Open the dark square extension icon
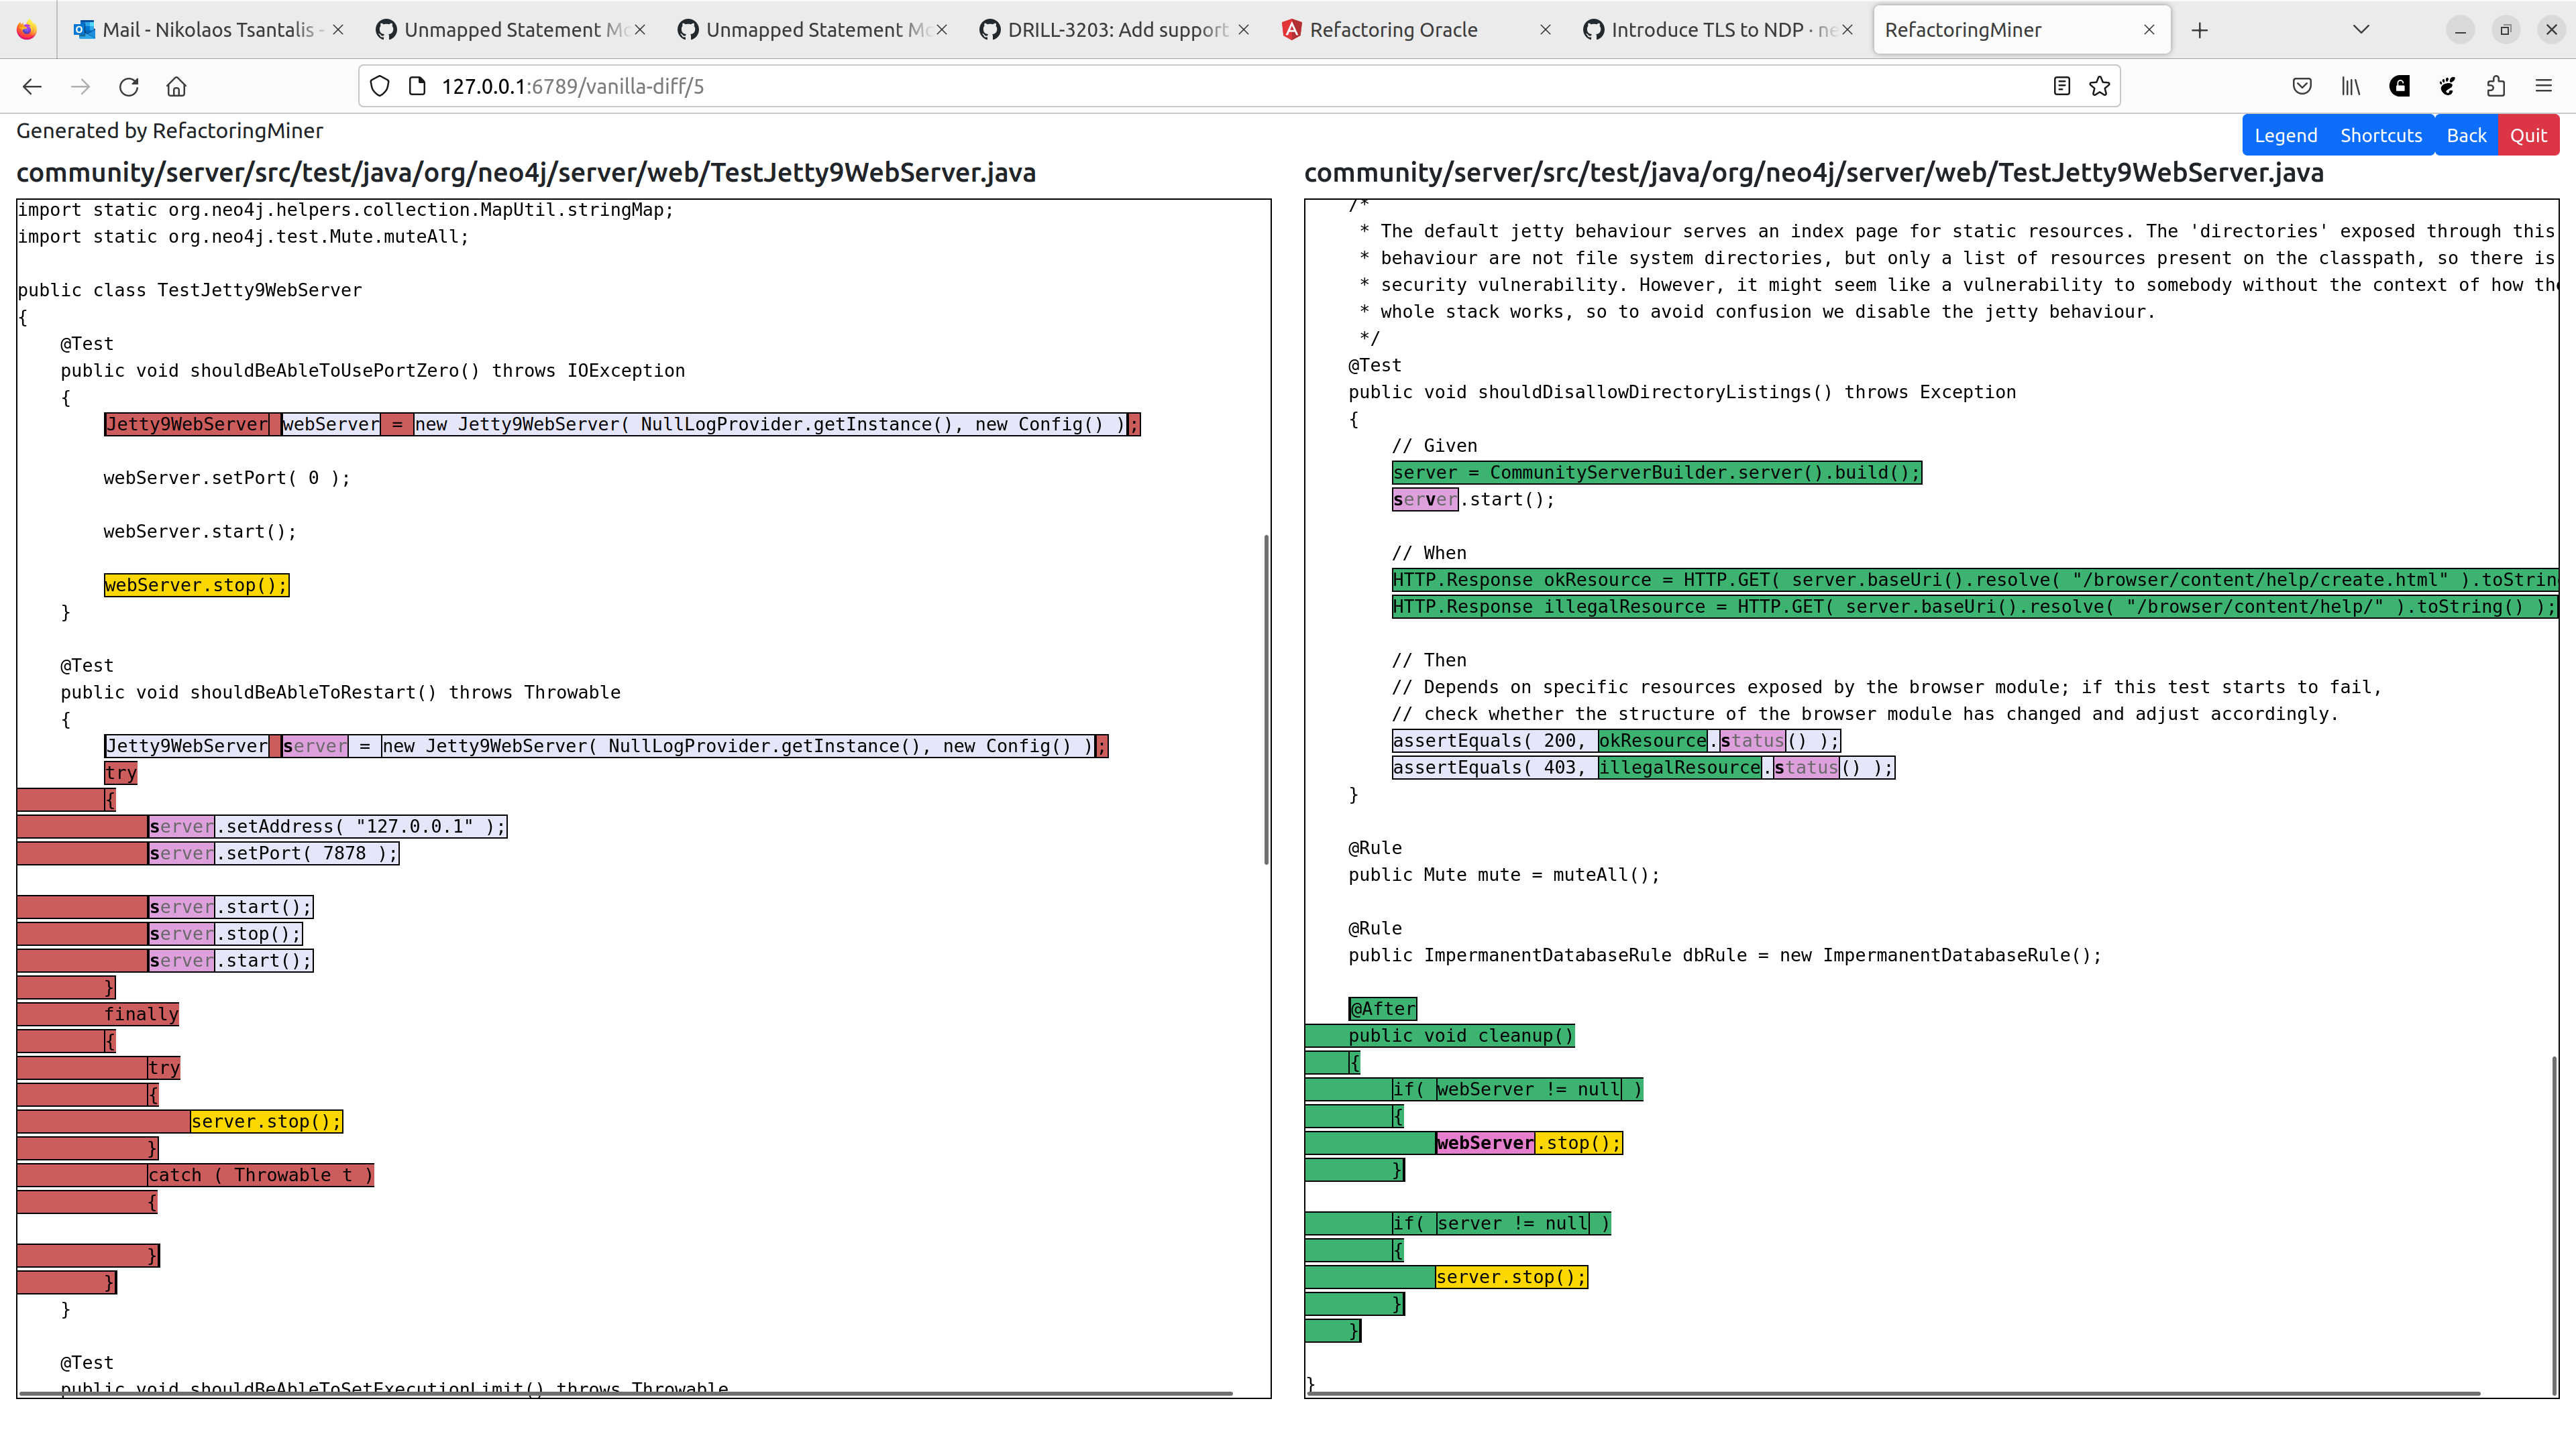 [x=2399, y=87]
